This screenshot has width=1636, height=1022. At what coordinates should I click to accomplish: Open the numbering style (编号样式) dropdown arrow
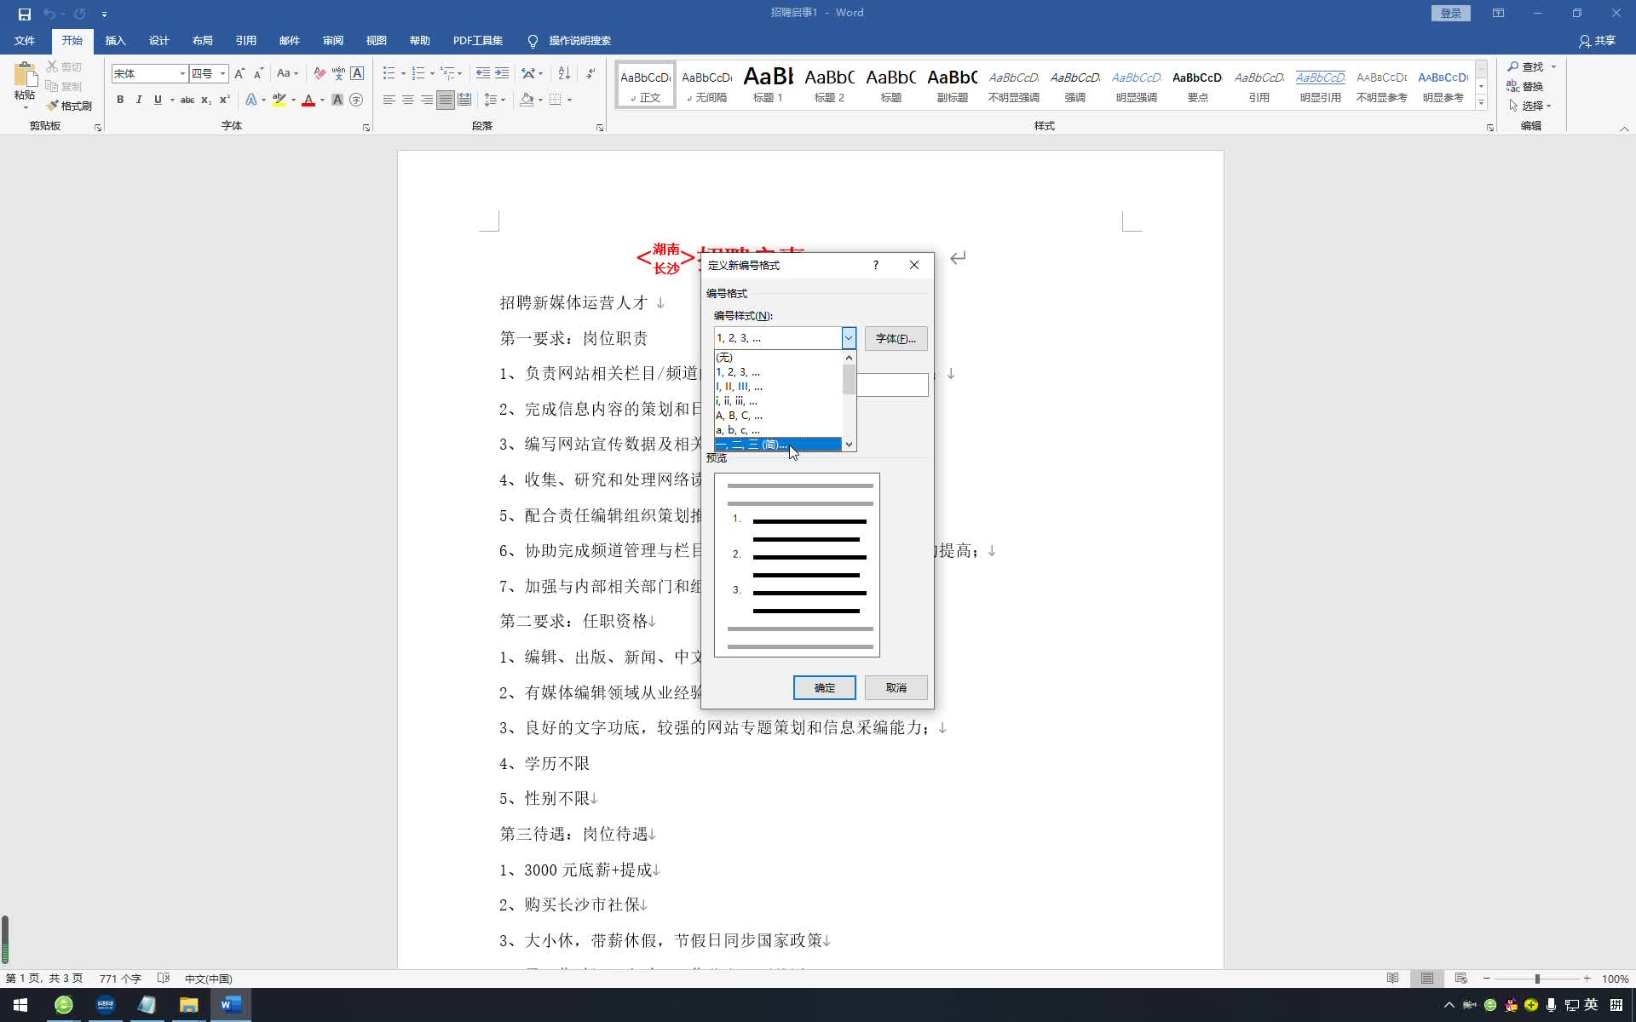tap(849, 338)
